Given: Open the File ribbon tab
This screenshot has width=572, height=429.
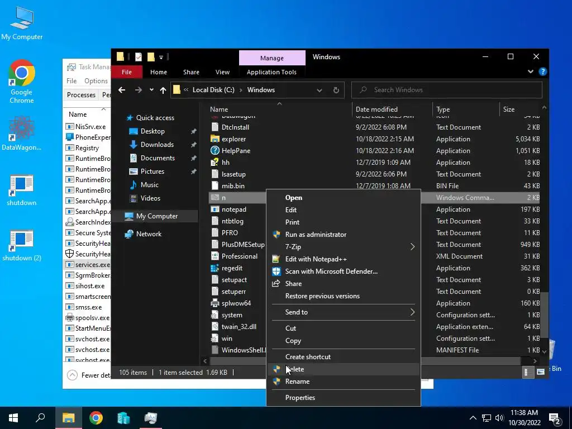Looking at the screenshot, I should (x=127, y=72).
